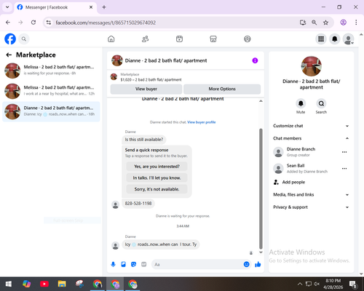Expand Media, files and links section

tap(311, 195)
